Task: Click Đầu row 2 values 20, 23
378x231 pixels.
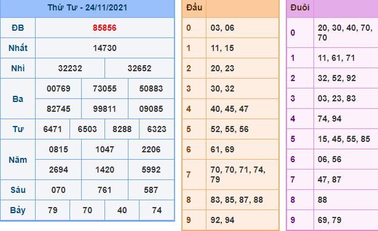Action: [x=222, y=68]
